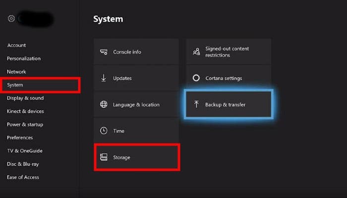Open the Updates tile

coord(136,78)
